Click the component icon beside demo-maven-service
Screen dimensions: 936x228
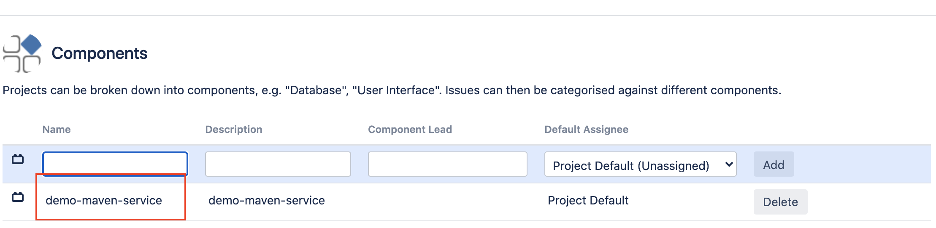(18, 197)
